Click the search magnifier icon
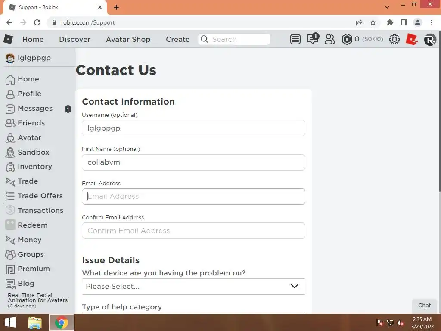The height and width of the screenshot is (331, 441). [x=205, y=39]
